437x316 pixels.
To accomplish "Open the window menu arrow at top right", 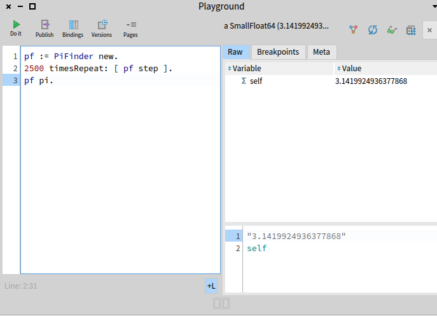I will coord(434,6).
